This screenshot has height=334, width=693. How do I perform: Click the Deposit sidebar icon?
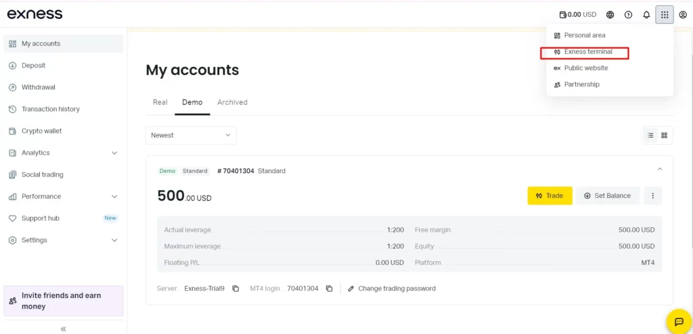coord(12,66)
